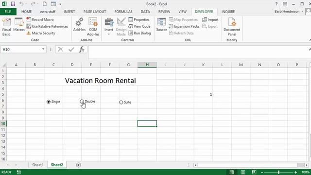Toggle Use Relative References
Screen dimensions: 311x175
click(x=47, y=26)
